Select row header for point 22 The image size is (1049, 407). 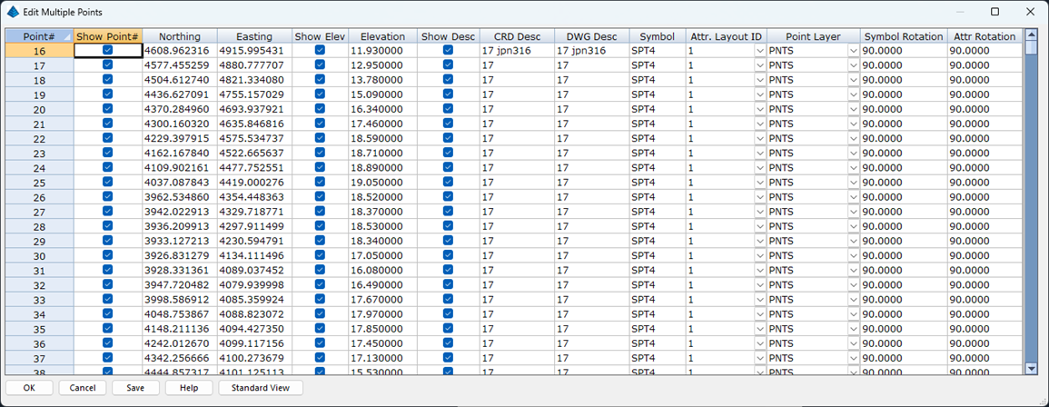click(39, 139)
